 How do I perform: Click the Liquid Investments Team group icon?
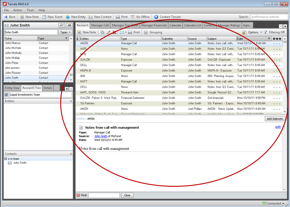point(6,95)
